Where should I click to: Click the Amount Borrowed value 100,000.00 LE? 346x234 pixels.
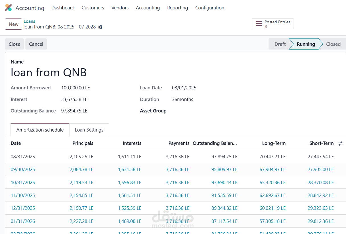[x=75, y=88]
